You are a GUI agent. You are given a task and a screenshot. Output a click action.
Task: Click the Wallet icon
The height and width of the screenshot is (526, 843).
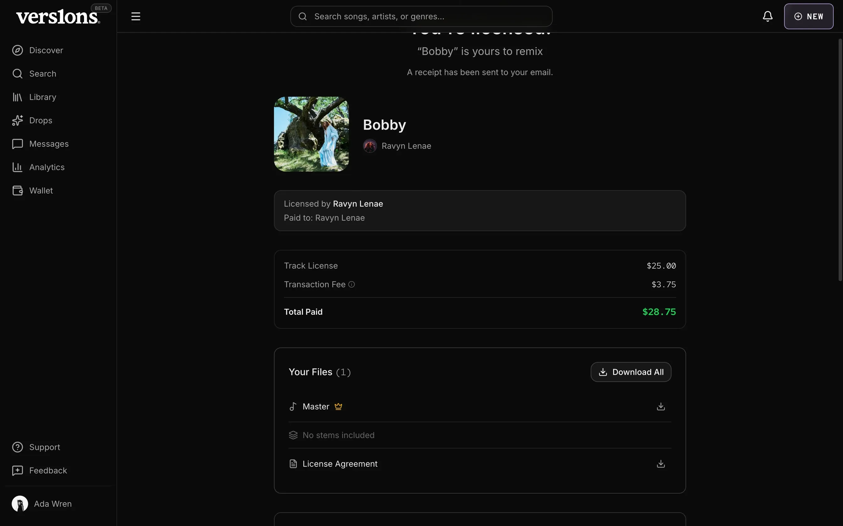tap(18, 191)
